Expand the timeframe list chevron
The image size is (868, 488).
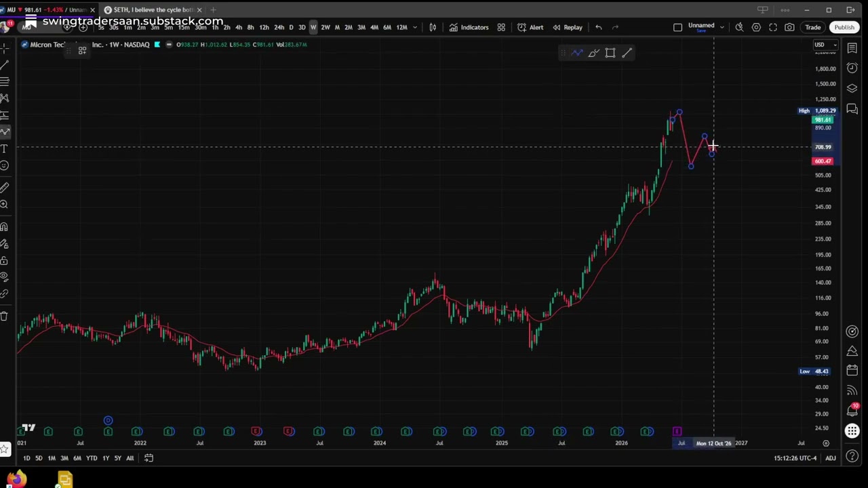tap(415, 27)
